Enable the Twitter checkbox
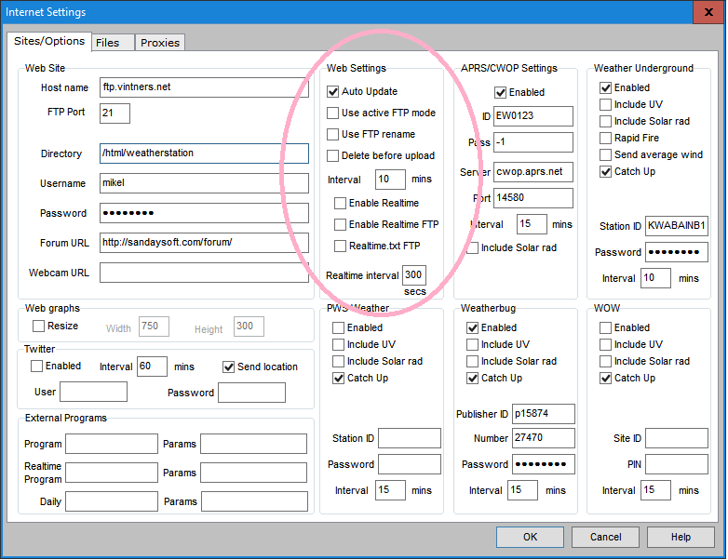Image resolution: width=728 pixels, height=560 pixels. click(38, 367)
